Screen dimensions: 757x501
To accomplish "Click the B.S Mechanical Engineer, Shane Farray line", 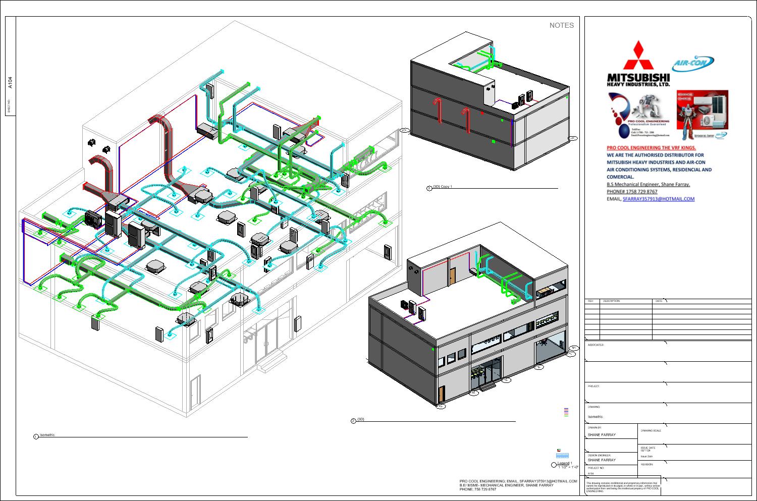I will click(648, 184).
